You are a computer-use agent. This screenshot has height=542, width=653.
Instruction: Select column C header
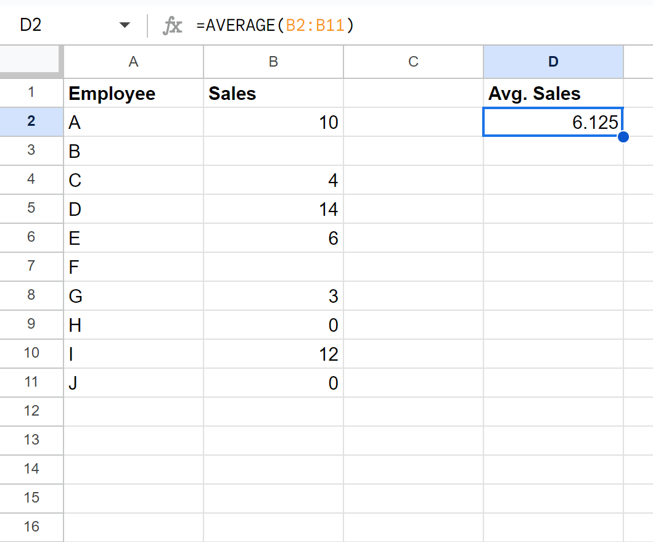[x=413, y=62]
